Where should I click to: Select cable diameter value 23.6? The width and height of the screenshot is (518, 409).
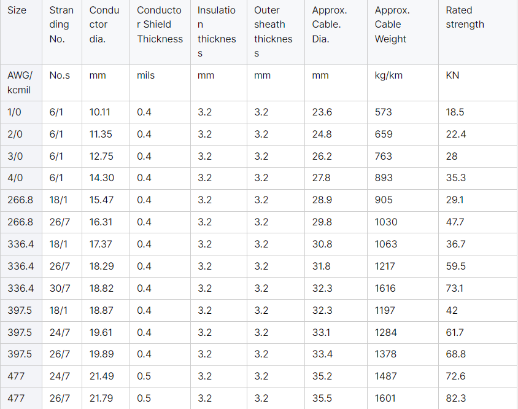point(322,112)
